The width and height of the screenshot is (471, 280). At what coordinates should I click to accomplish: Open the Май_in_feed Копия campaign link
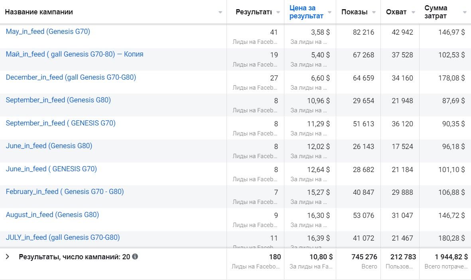[74, 54]
